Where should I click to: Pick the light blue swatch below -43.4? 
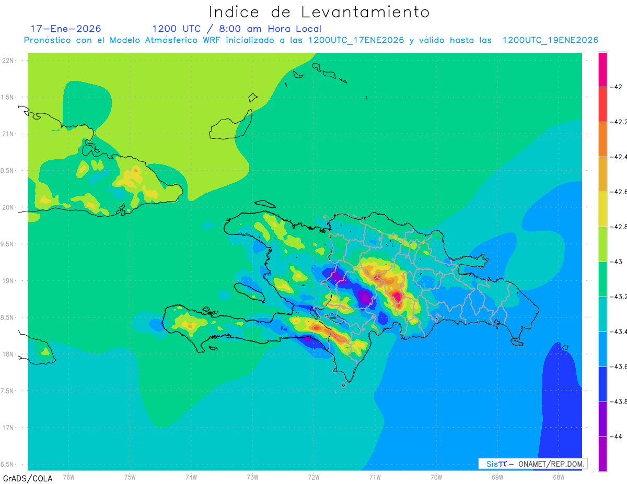pyautogui.click(x=602, y=349)
